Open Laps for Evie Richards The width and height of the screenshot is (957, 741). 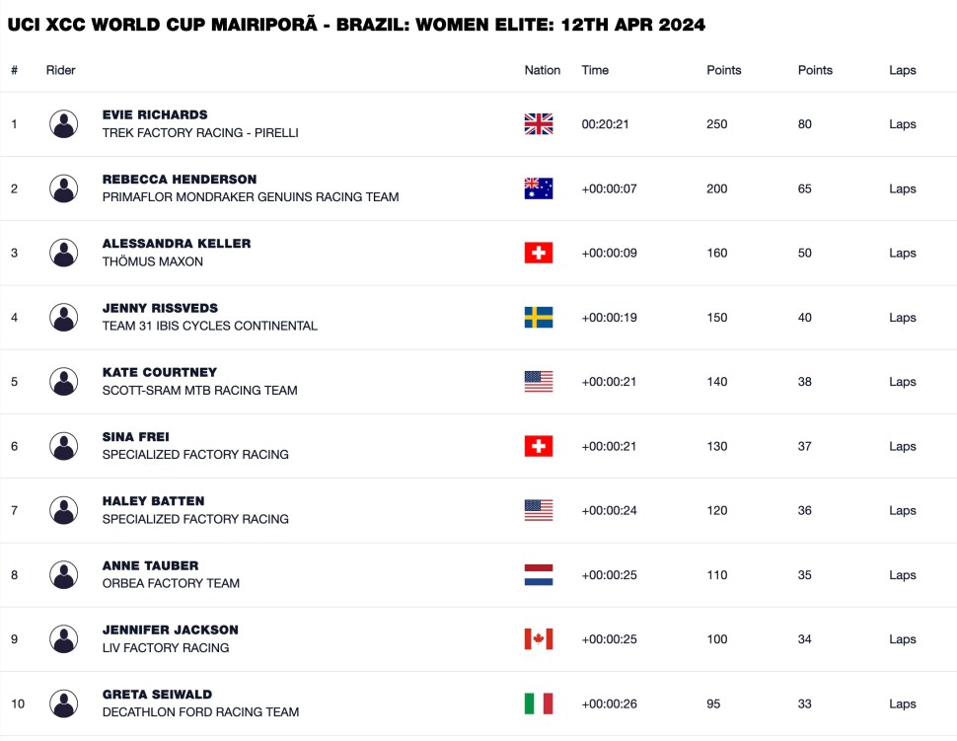pyautogui.click(x=902, y=124)
